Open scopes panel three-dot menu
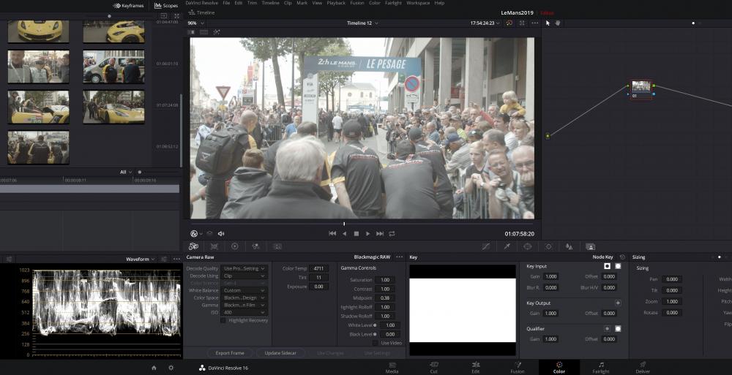Image resolution: width=732 pixels, height=375 pixels. [x=176, y=259]
